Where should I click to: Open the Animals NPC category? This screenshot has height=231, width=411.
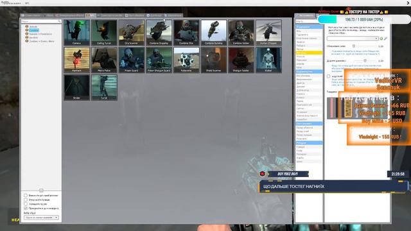click(33, 27)
